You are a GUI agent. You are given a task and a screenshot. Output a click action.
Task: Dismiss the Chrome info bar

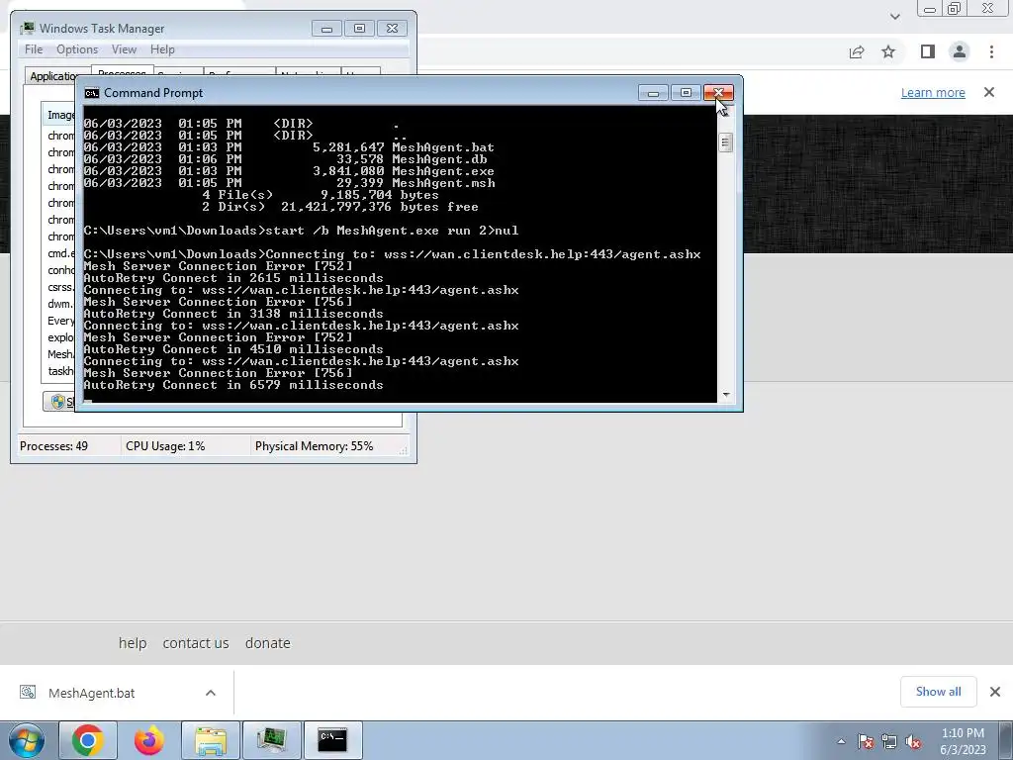point(989,92)
